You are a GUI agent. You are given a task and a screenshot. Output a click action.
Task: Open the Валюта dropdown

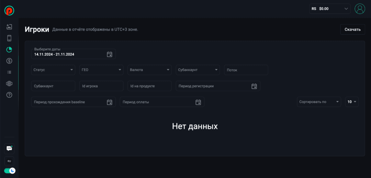(149, 70)
